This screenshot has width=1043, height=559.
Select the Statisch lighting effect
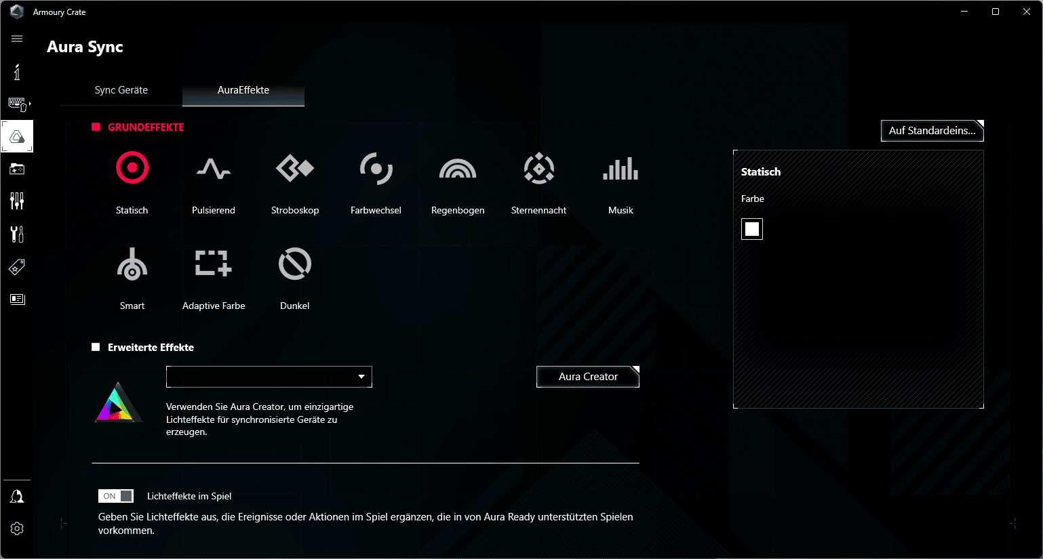(x=132, y=168)
